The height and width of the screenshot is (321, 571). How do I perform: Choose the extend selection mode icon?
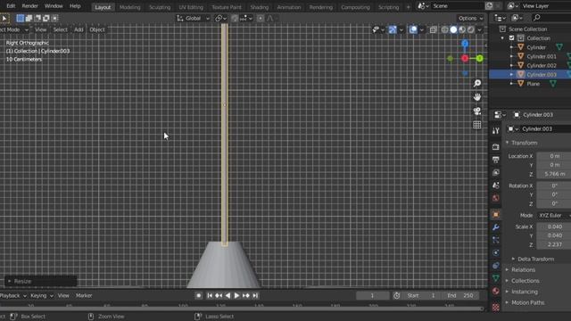tap(29, 18)
